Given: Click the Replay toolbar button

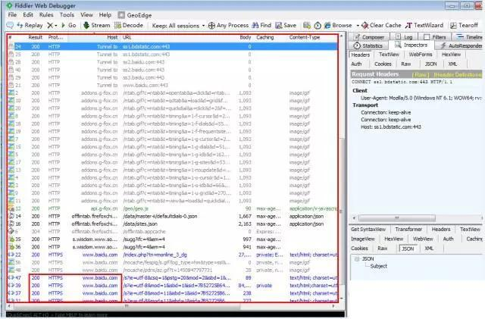Looking at the screenshot, I should [30, 25].
